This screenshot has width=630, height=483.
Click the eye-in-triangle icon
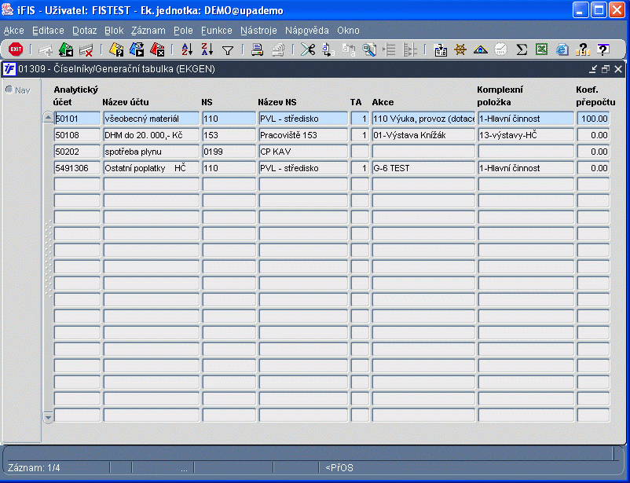pyautogui.click(x=481, y=49)
